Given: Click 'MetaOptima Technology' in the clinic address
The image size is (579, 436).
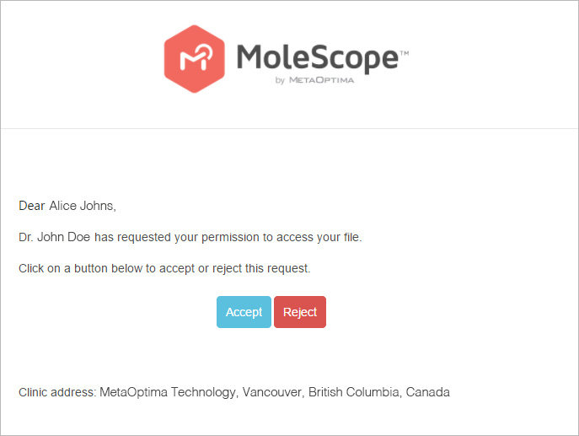Looking at the screenshot, I should coord(168,392).
